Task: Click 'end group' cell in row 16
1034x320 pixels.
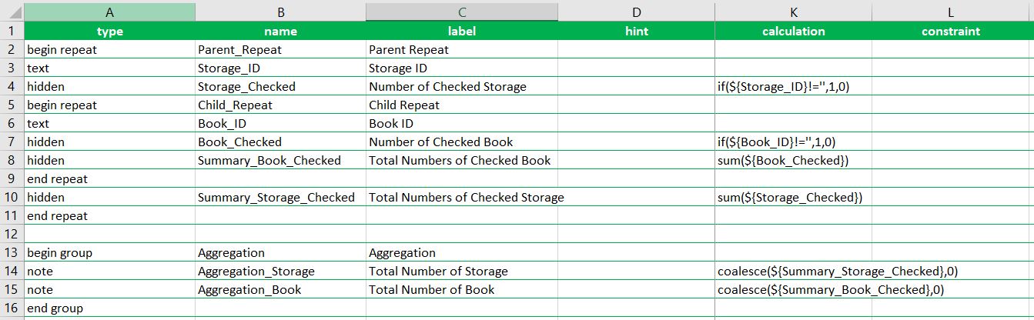Action: point(109,308)
